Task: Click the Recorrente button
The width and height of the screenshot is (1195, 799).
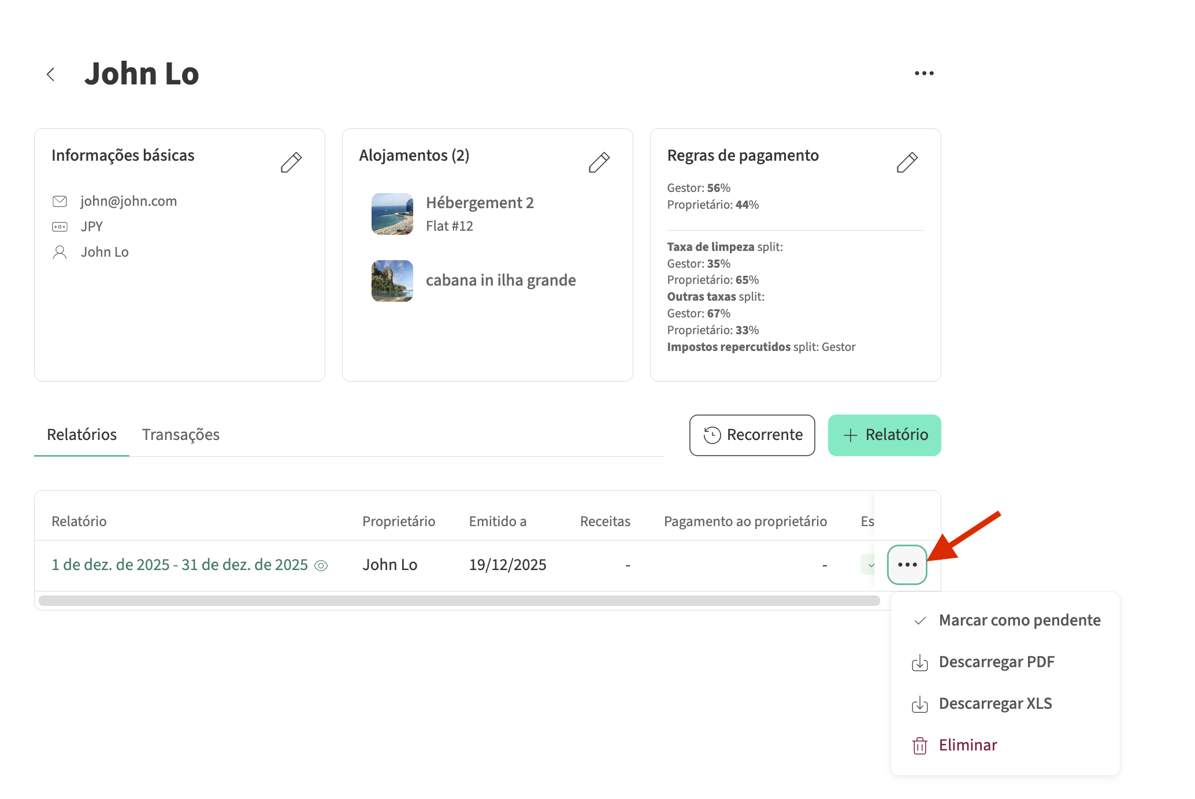Action: [x=752, y=435]
